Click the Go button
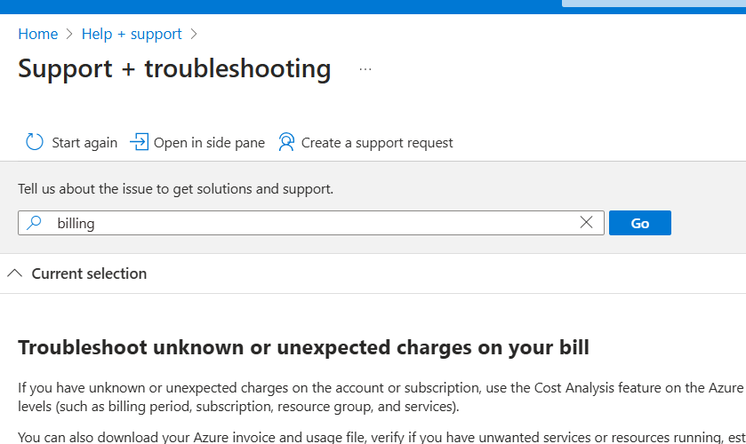746x444 pixels. 640,223
